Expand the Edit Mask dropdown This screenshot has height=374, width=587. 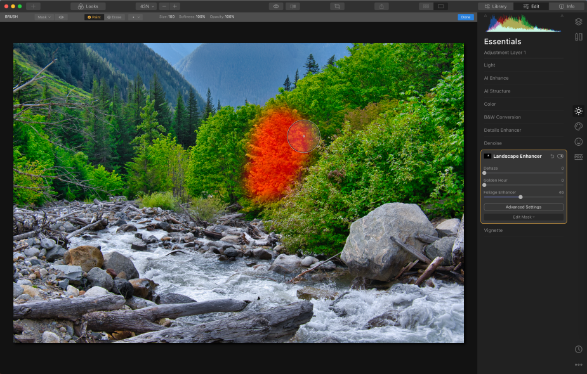click(x=524, y=217)
